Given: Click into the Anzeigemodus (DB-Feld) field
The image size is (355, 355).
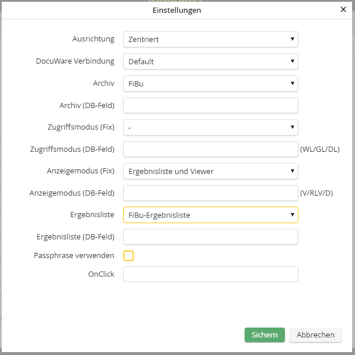Looking at the screenshot, I should [x=210, y=193].
